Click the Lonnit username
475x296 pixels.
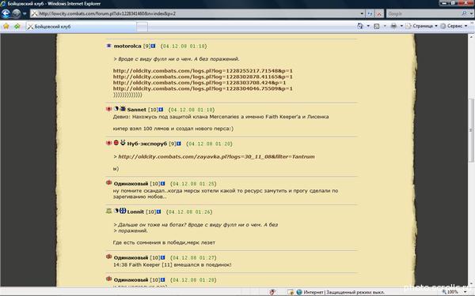pos(135,212)
